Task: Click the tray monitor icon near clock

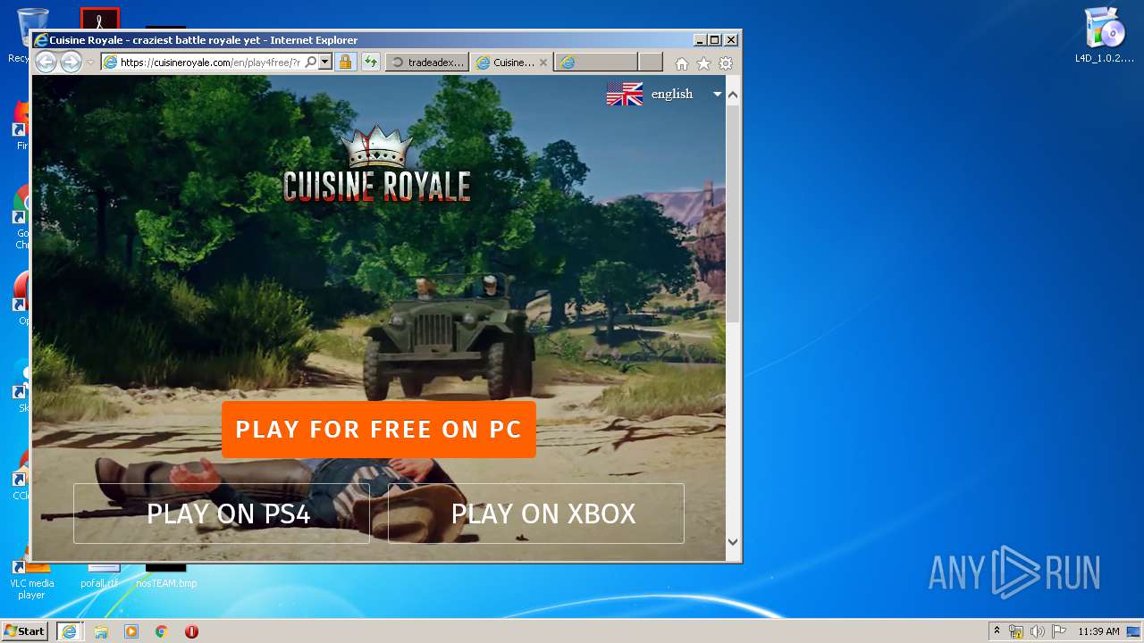Action: [x=1133, y=631]
